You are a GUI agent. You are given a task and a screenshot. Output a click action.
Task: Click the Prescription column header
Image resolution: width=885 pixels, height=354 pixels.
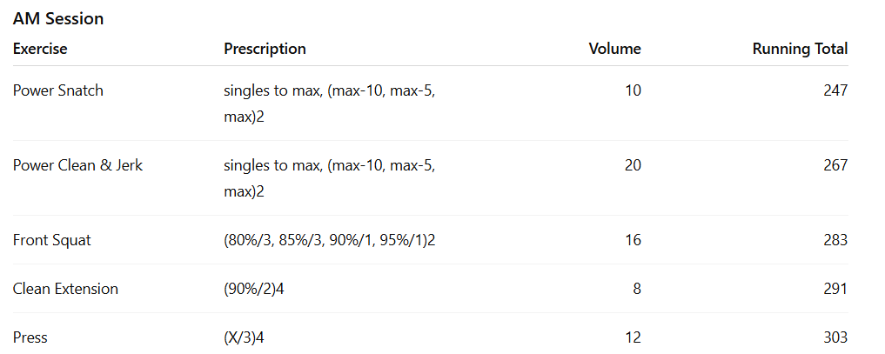tap(265, 49)
